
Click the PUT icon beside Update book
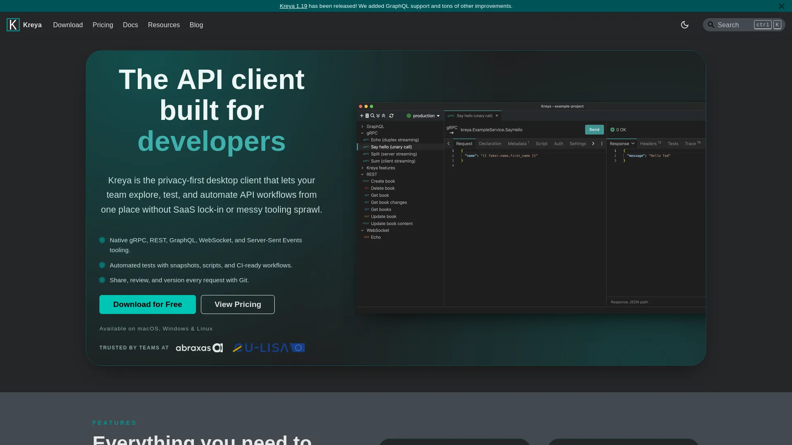point(367,217)
